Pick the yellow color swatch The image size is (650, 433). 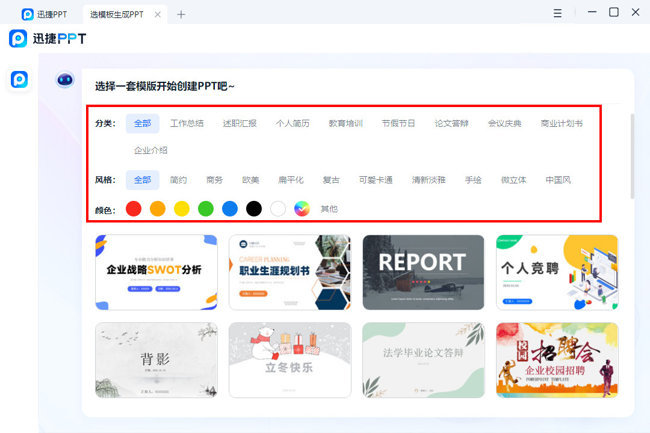pos(182,209)
